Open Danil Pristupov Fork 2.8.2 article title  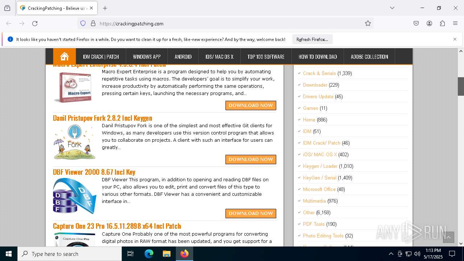click(103, 118)
